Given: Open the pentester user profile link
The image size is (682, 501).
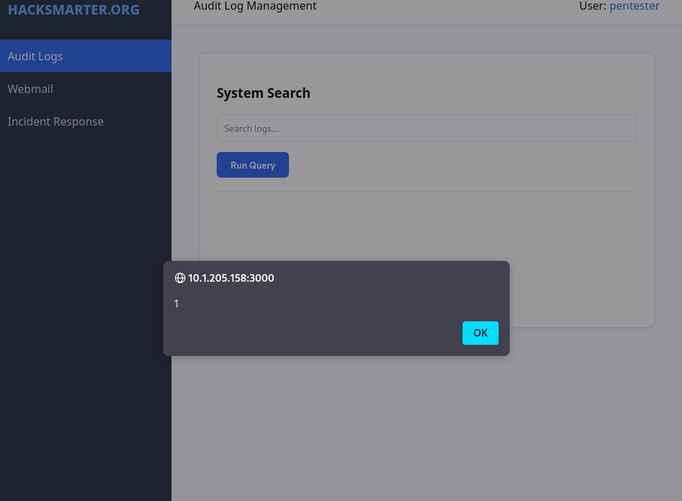Looking at the screenshot, I should click(x=634, y=6).
